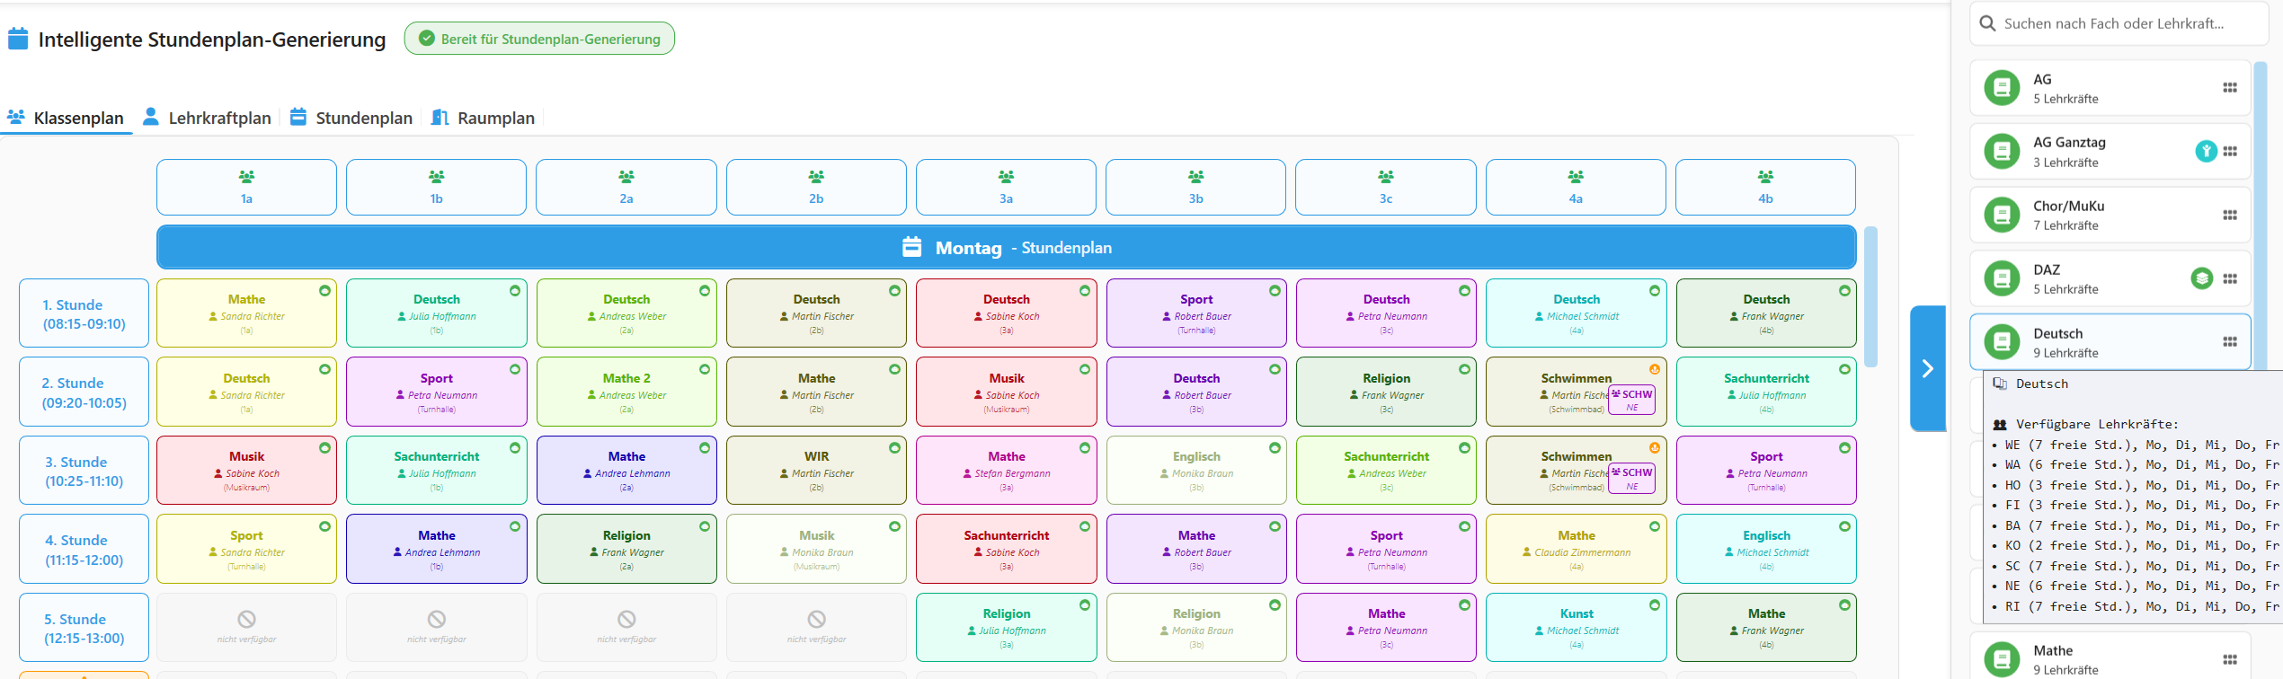The image size is (2283, 679).
Task: Click the teal child icon on AG Ganztag
Action: point(2206,152)
